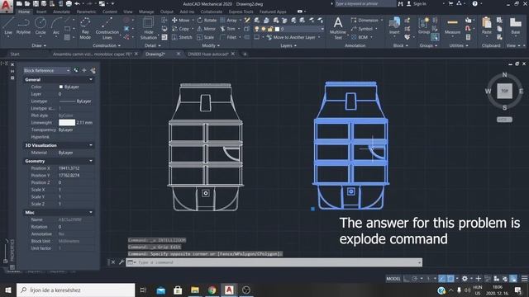The height and width of the screenshot is (297, 529).
Task: Open the Insert block tool
Action: click(x=394, y=26)
